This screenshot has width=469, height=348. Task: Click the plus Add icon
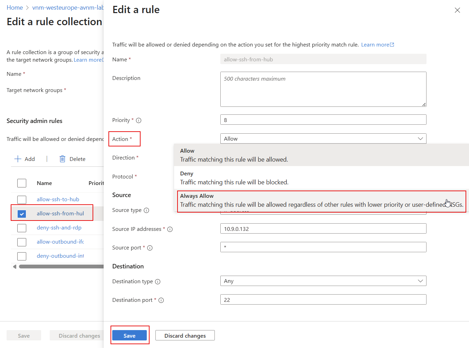[x=18, y=159]
